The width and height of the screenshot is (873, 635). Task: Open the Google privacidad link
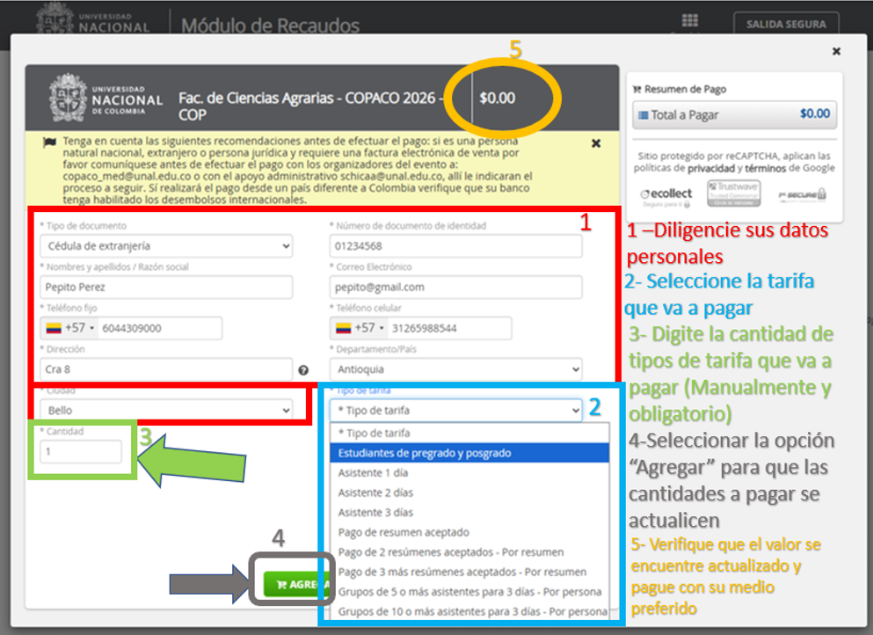coord(711,168)
